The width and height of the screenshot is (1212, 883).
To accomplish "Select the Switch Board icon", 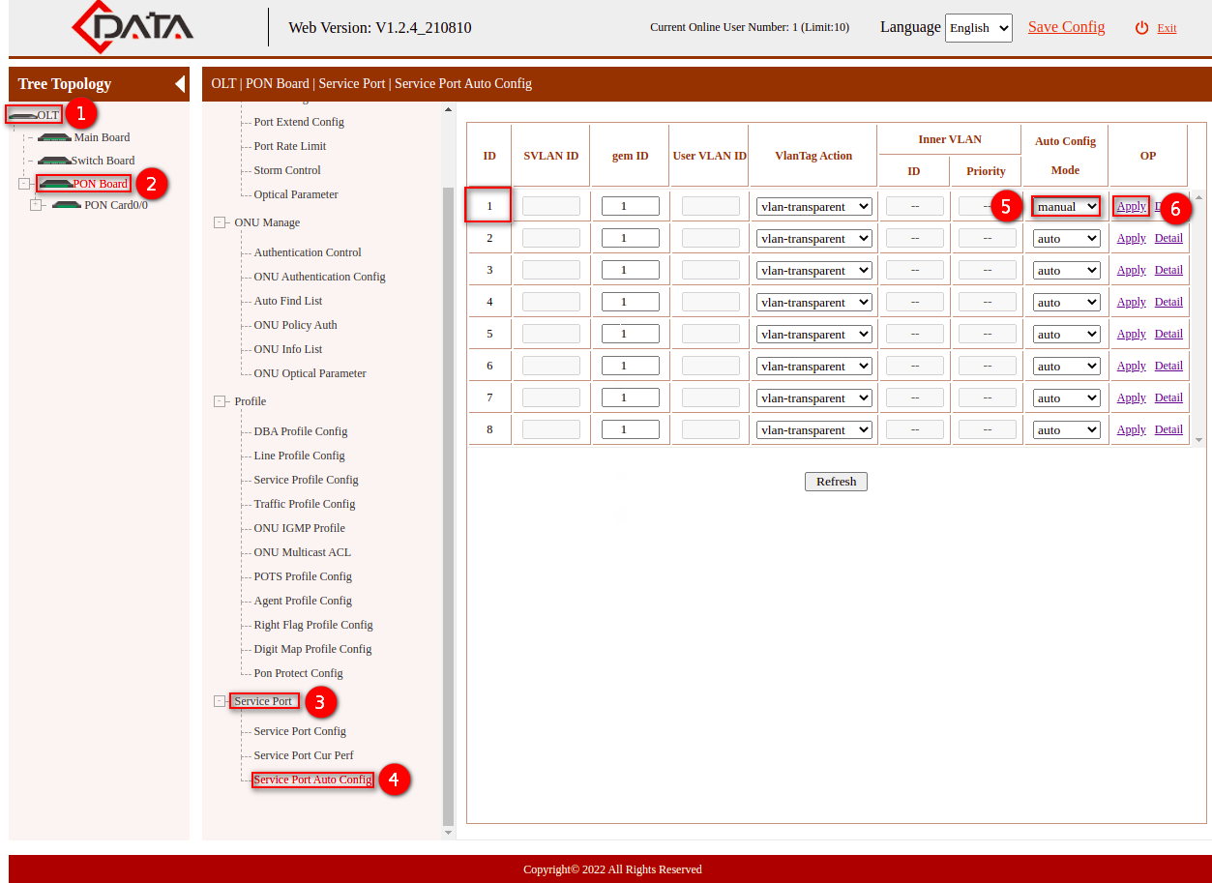I will click(x=56, y=160).
